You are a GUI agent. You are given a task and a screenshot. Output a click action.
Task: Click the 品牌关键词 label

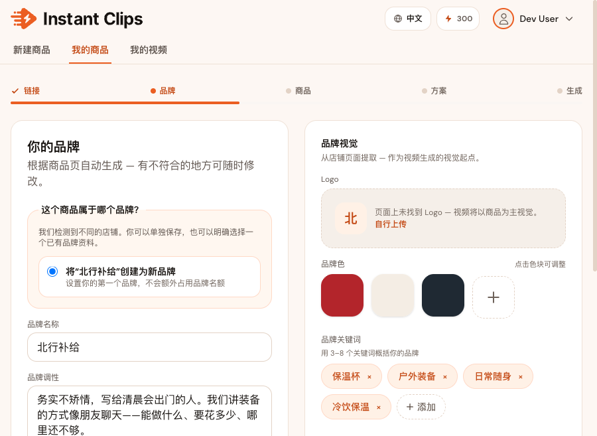[x=341, y=340]
